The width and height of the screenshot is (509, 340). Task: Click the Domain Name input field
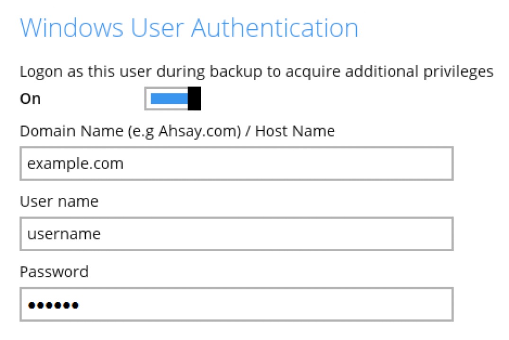coord(236,163)
